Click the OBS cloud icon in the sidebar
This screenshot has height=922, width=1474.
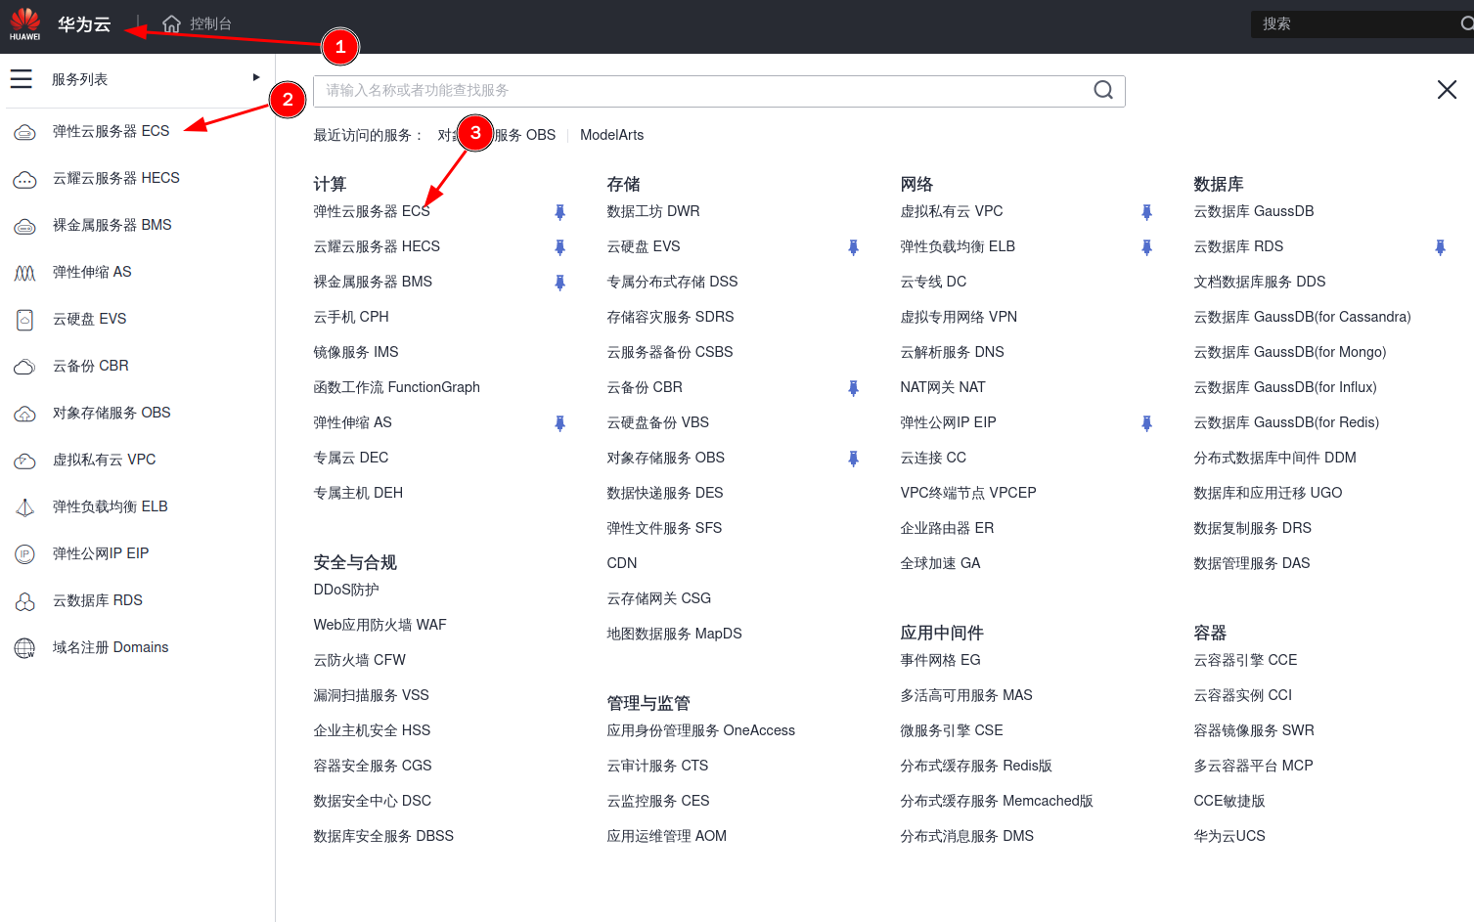pos(24,412)
